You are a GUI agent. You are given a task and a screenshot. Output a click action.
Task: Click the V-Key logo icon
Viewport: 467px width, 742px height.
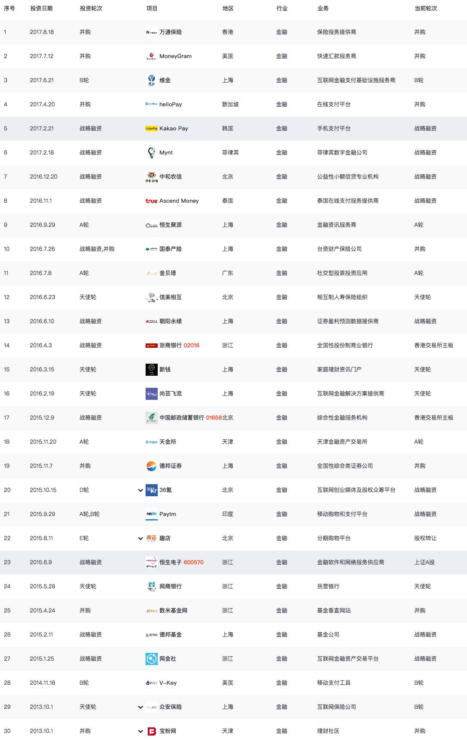[x=151, y=683]
